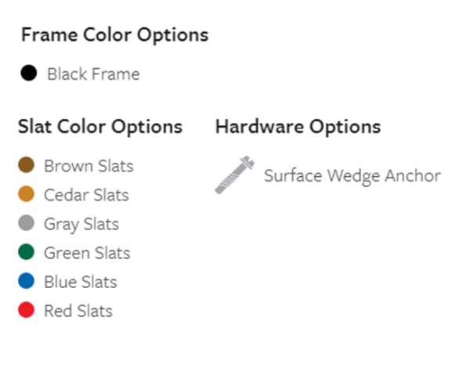Viewport: 470px width, 371px height.
Task: Click the word Anchor in hardware option
Action: [413, 175]
